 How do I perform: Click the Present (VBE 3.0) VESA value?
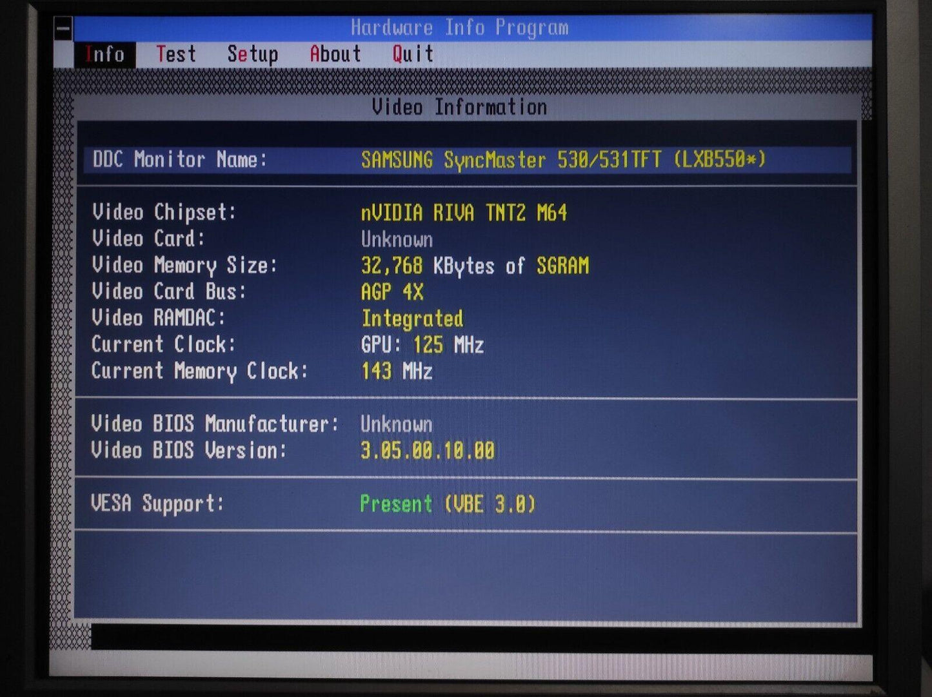coord(448,504)
